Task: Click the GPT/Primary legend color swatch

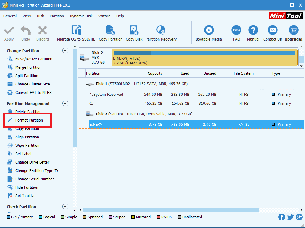Action: (8, 217)
